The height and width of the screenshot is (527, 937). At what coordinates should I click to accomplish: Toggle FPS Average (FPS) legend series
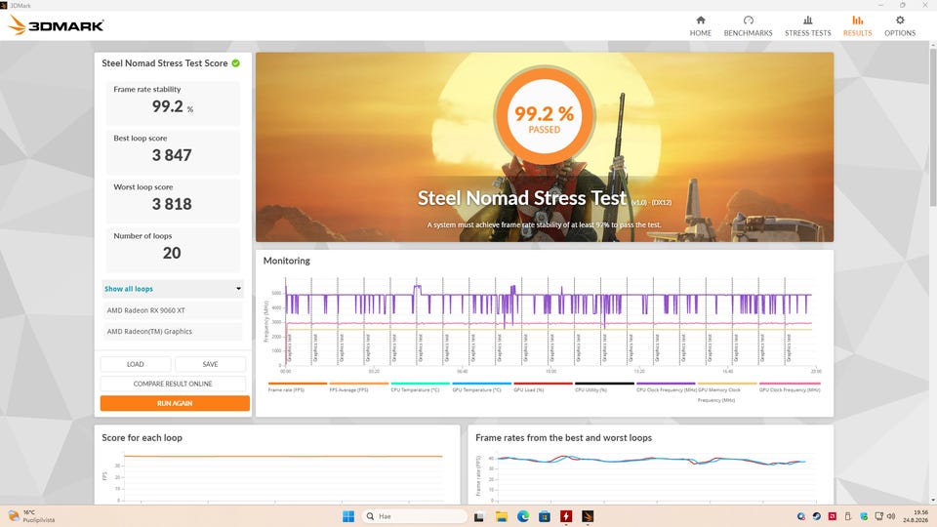(358, 387)
